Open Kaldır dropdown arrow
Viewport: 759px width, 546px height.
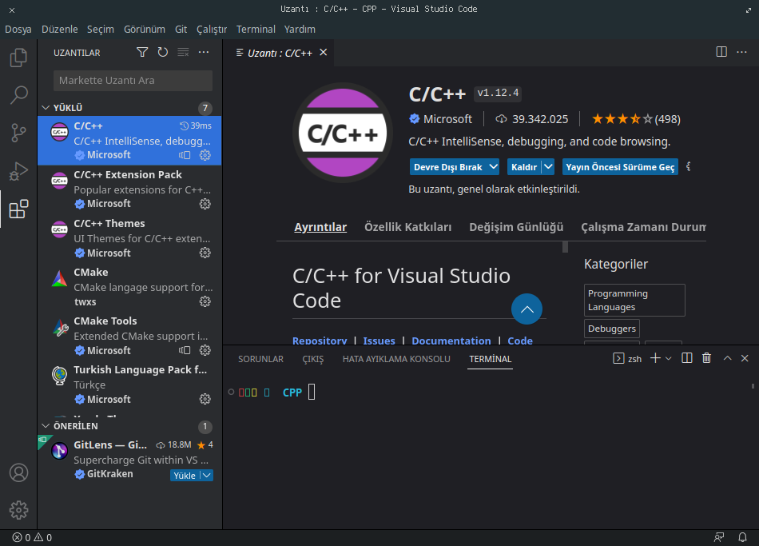click(x=548, y=166)
